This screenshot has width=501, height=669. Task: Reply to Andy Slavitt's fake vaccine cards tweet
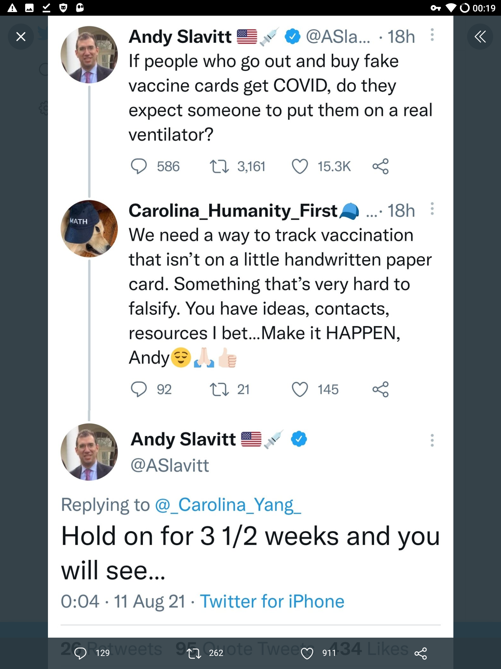click(139, 166)
